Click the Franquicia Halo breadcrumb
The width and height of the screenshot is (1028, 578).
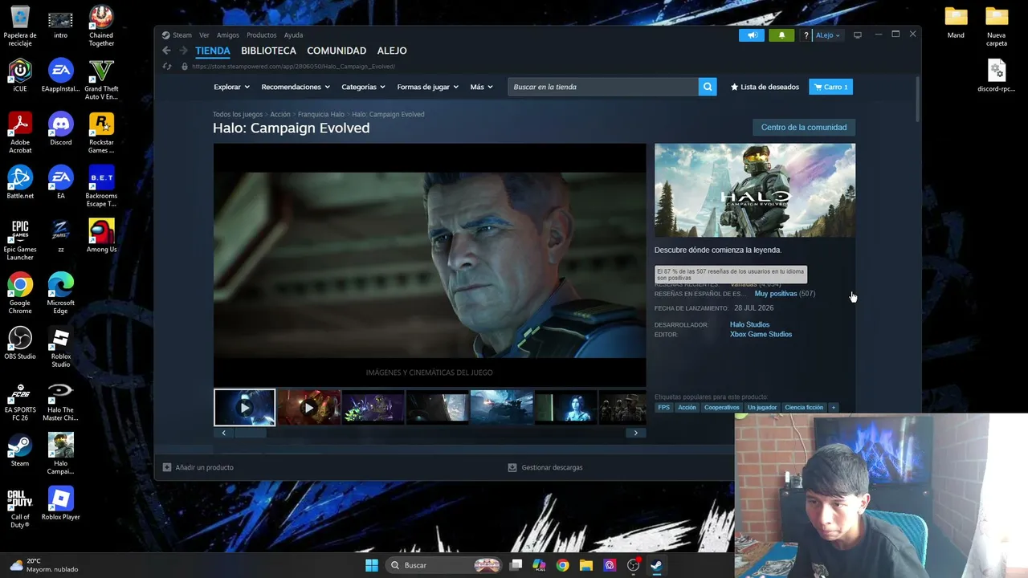(321, 115)
